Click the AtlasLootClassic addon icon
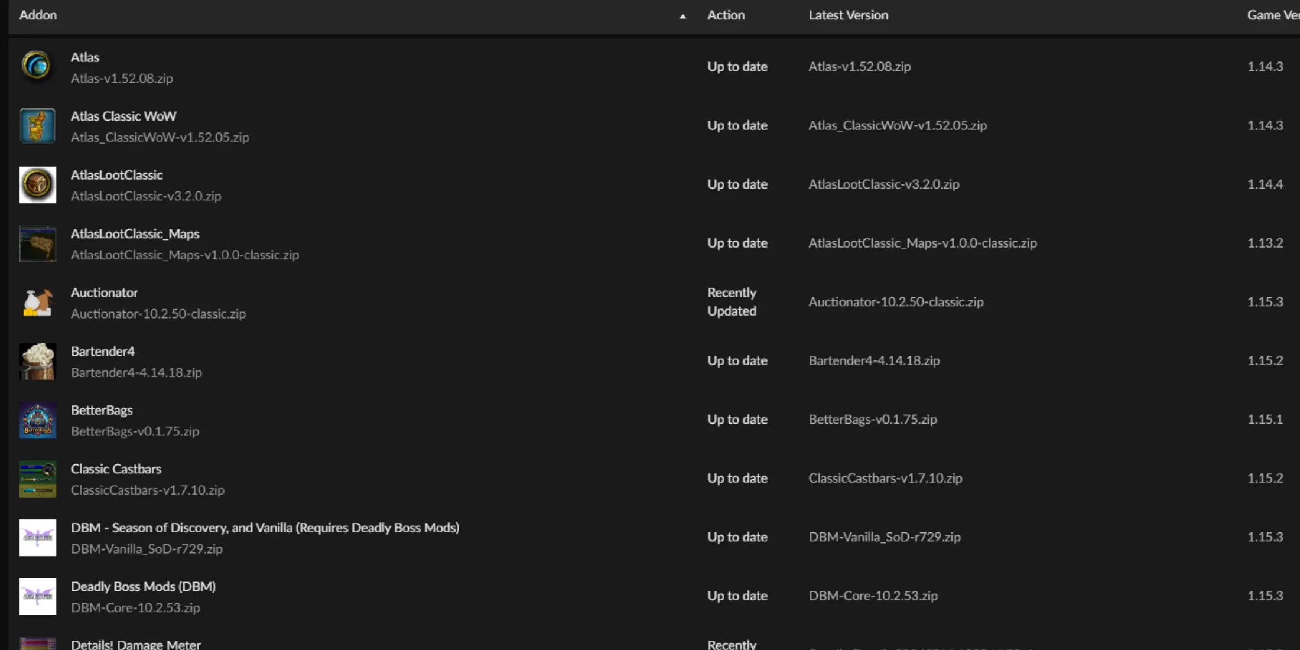This screenshot has width=1300, height=650. [37, 184]
